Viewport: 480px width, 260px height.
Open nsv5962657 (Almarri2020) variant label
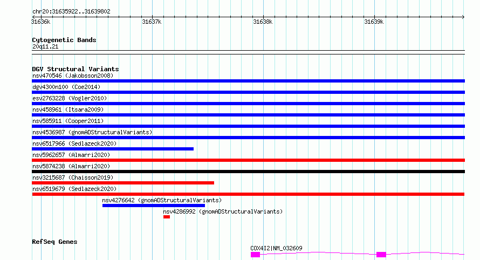71,155
